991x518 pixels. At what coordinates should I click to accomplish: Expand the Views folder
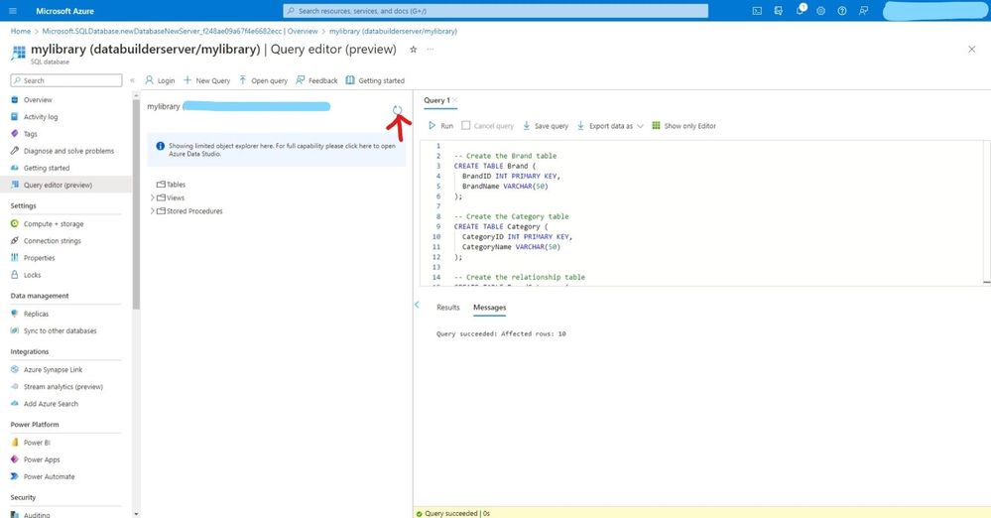[x=153, y=197]
